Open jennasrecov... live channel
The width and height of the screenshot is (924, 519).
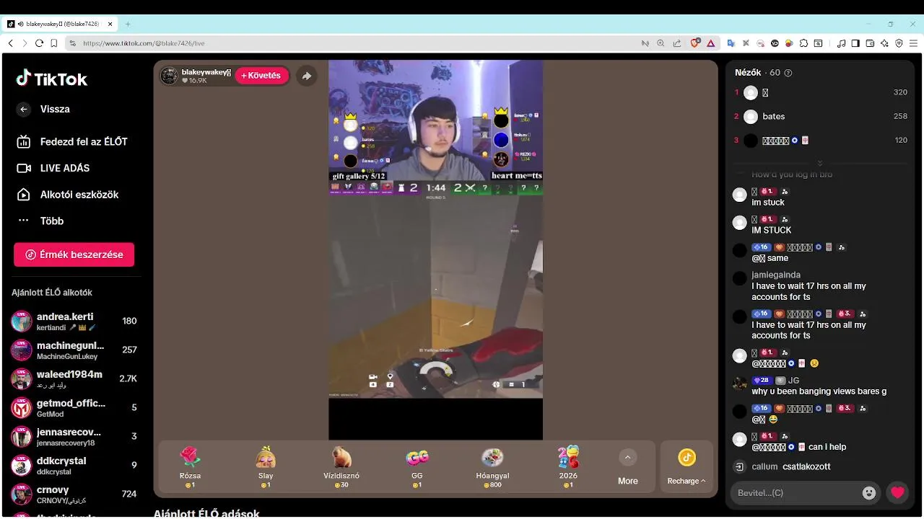pos(74,437)
